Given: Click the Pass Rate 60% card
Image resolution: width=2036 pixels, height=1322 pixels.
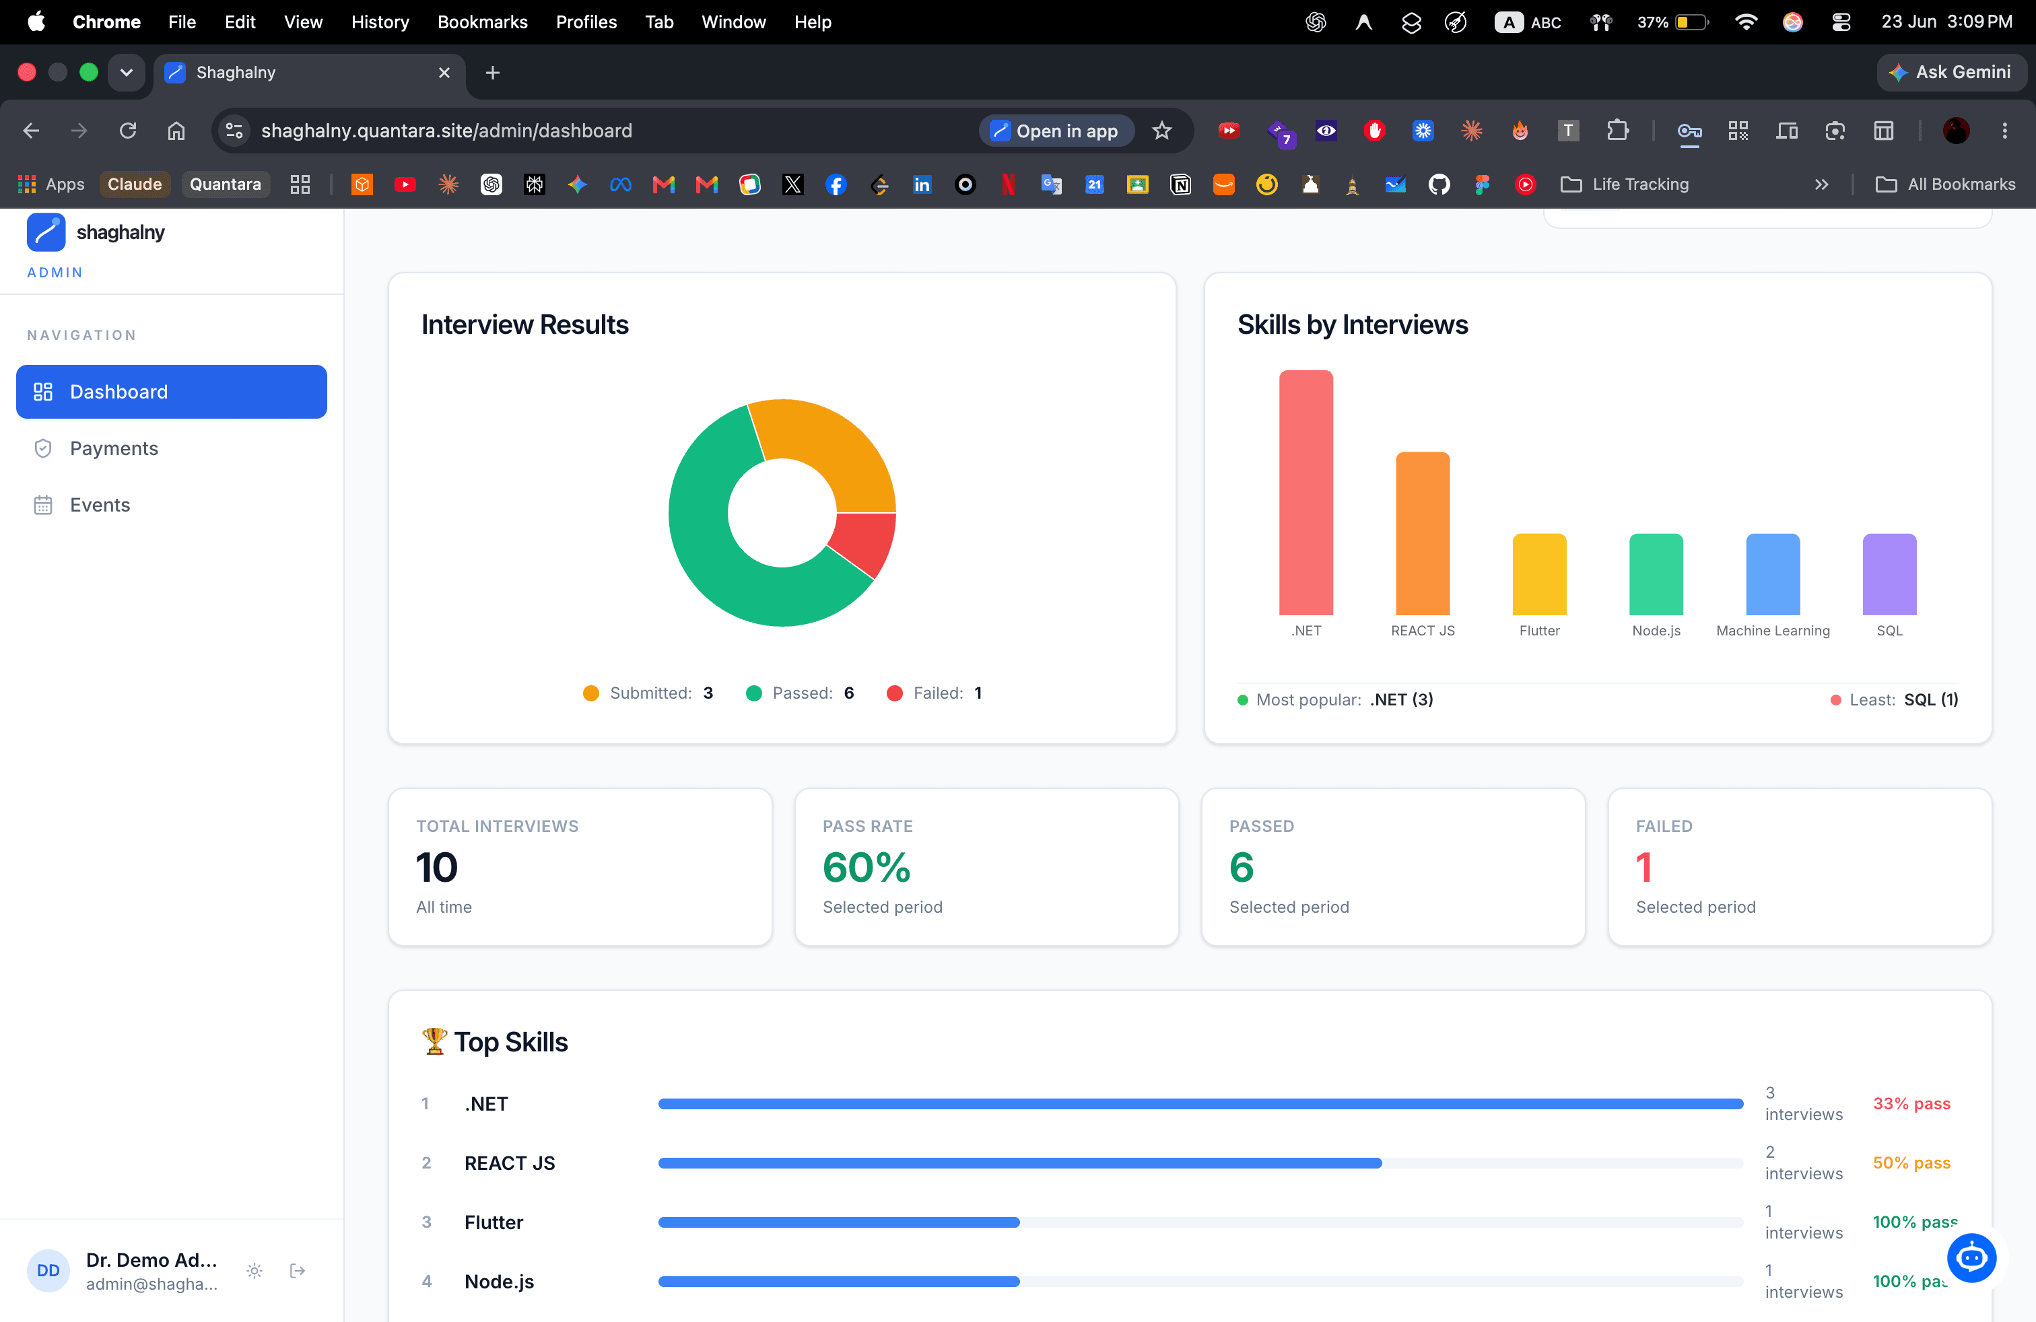Looking at the screenshot, I should 986,867.
